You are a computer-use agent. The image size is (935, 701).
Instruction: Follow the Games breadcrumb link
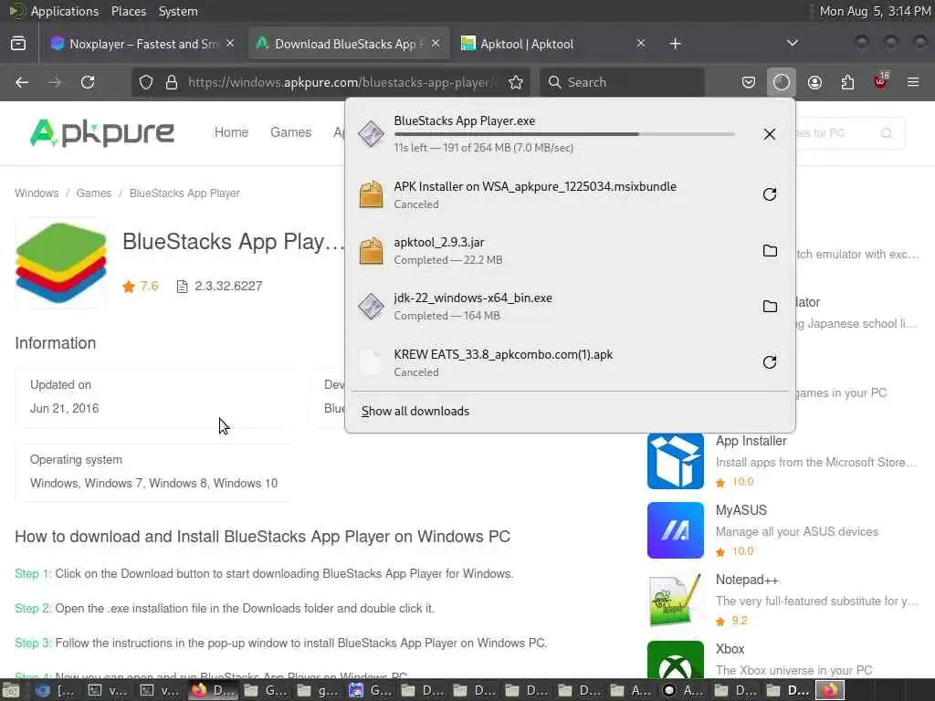pos(94,194)
